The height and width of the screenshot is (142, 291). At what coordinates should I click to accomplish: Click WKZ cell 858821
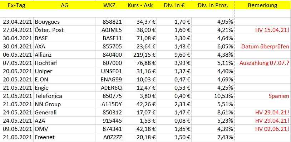[109, 22]
